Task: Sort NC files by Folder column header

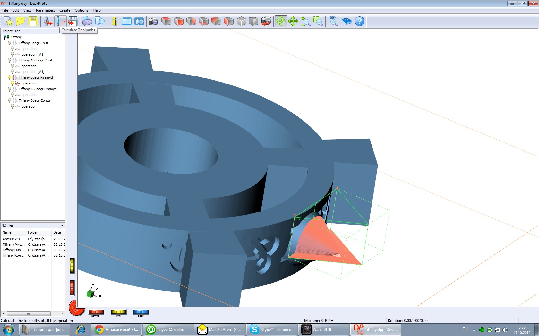Action: 33,232
